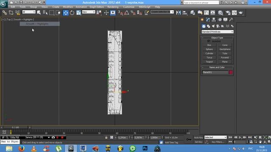
Task: Click the Unlink Selection tool
Action: tap(11, 13)
